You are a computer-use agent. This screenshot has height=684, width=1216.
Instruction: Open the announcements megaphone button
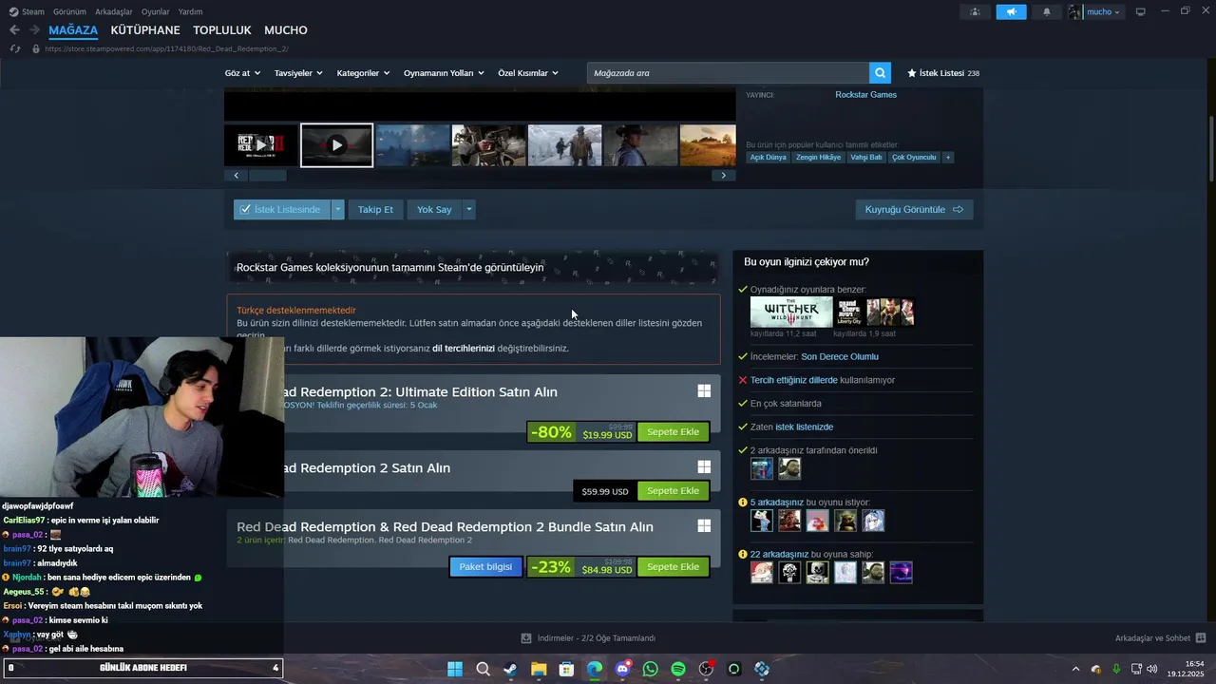coord(1011,11)
